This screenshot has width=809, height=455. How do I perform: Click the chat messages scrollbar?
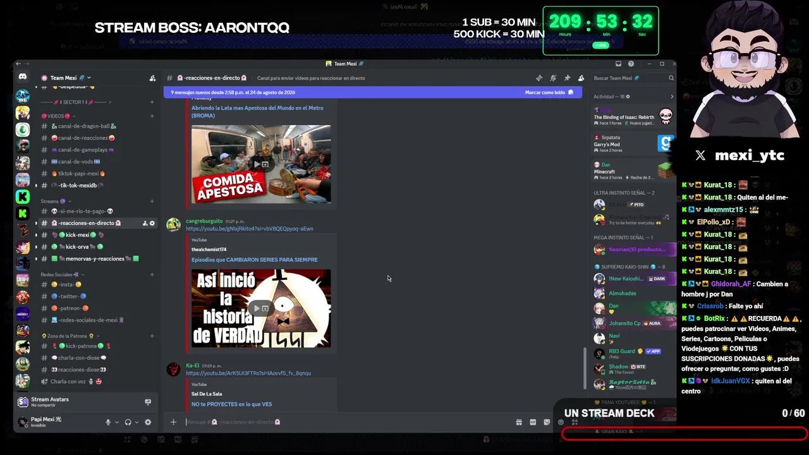pyautogui.click(x=585, y=369)
